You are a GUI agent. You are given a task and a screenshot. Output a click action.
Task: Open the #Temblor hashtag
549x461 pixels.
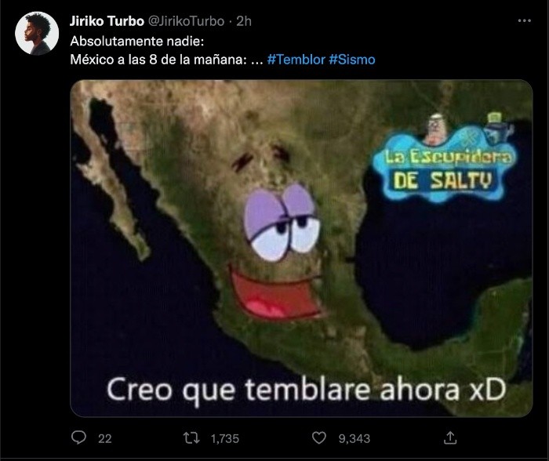[296, 60]
